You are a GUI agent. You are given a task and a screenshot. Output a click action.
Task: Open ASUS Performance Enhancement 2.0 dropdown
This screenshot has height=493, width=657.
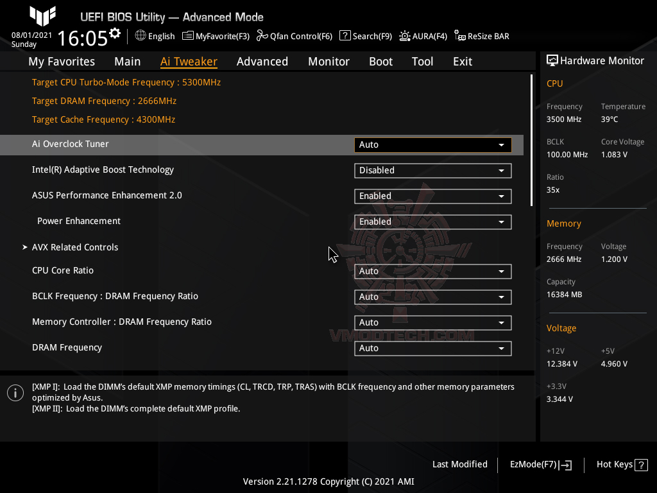click(433, 196)
